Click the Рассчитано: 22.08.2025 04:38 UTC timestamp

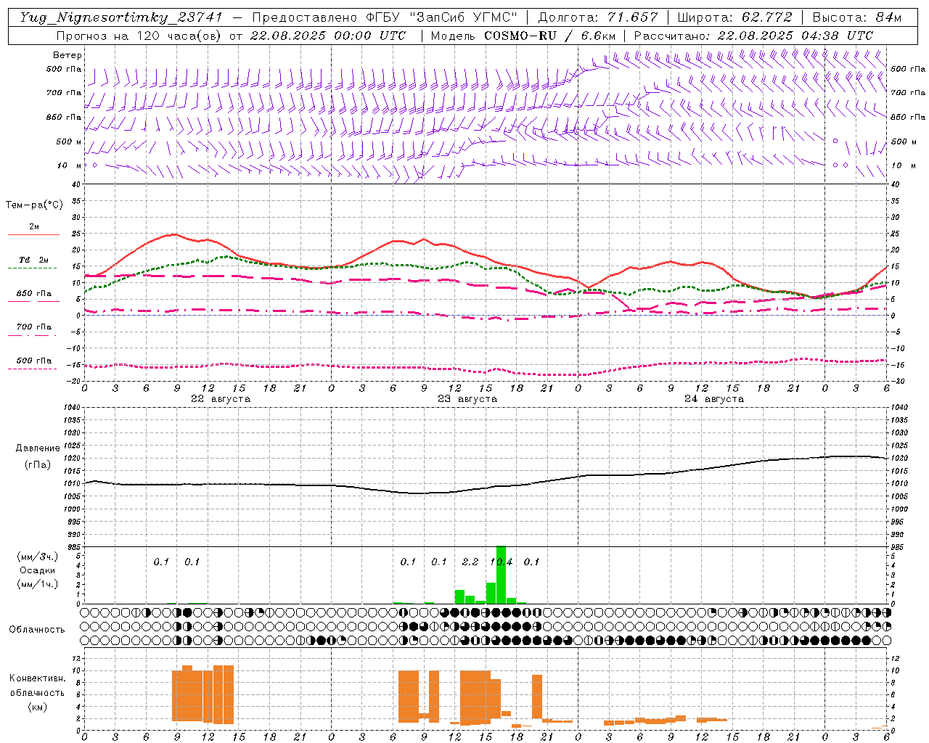point(753,36)
